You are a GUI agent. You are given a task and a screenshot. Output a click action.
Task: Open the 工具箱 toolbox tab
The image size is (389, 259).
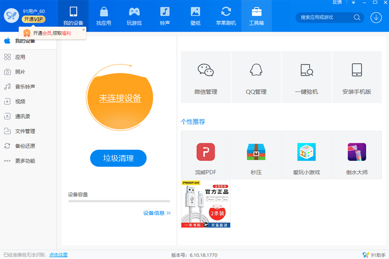(x=256, y=16)
